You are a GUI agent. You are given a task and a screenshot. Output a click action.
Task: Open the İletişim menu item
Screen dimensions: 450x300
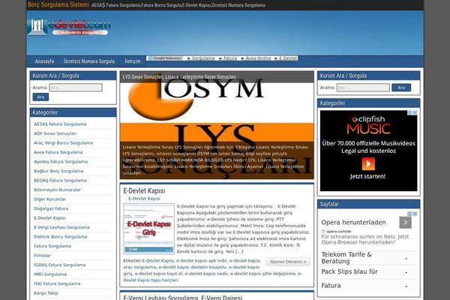[133, 61]
